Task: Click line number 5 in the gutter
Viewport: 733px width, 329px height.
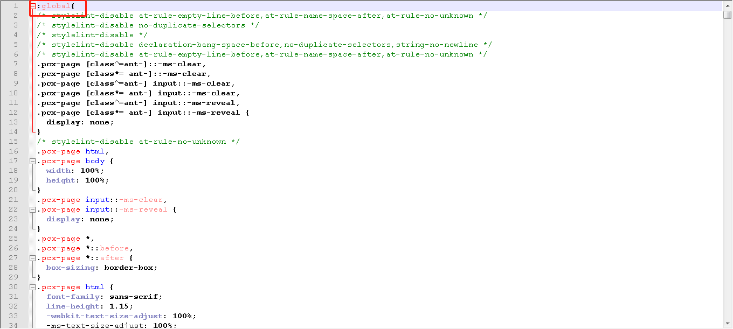Action: click(16, 45)
